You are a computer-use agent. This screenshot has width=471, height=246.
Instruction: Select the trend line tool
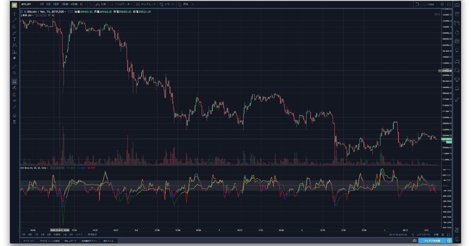(x=14, y=22)
